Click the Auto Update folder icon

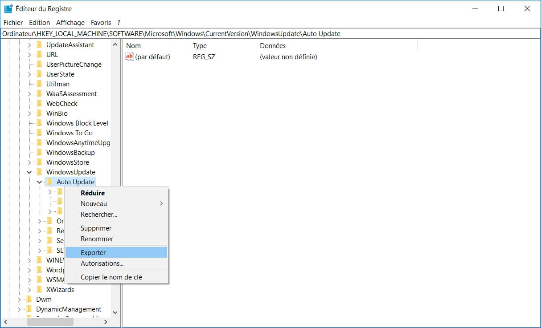[x=49, y=182]
